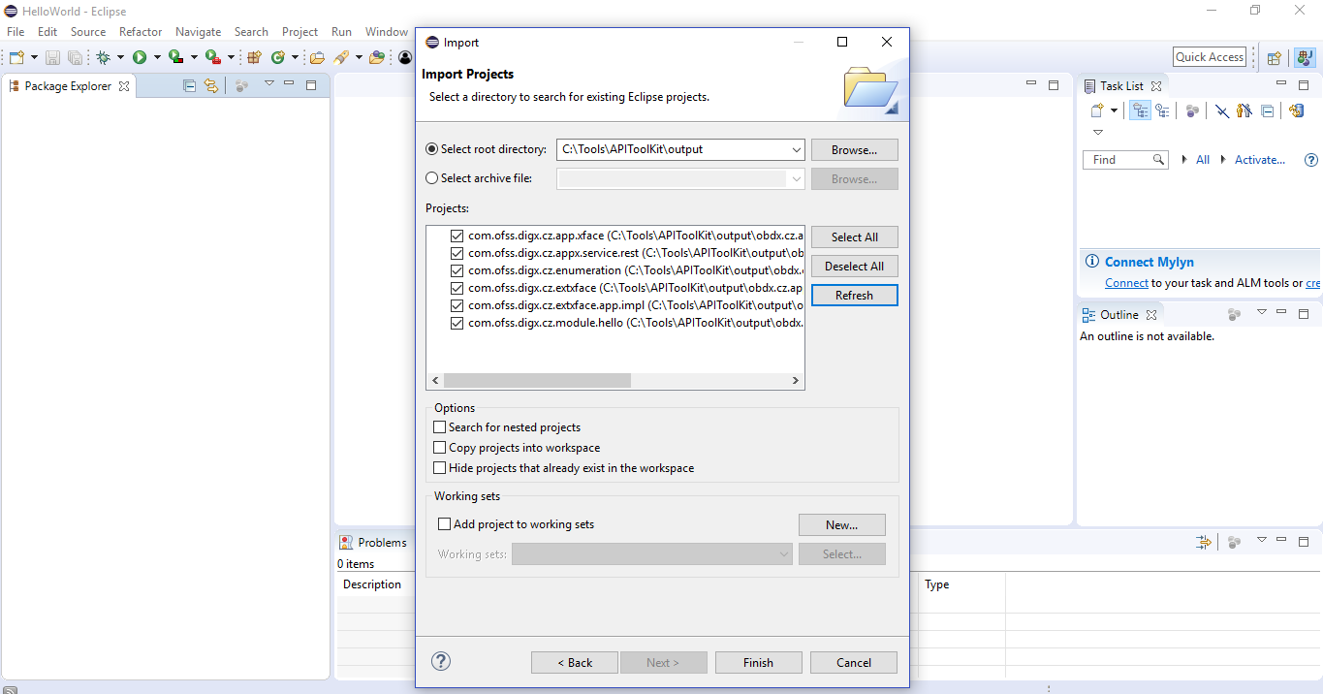
Task: Enable Search for nested projects
Action: tap(440, 426)
